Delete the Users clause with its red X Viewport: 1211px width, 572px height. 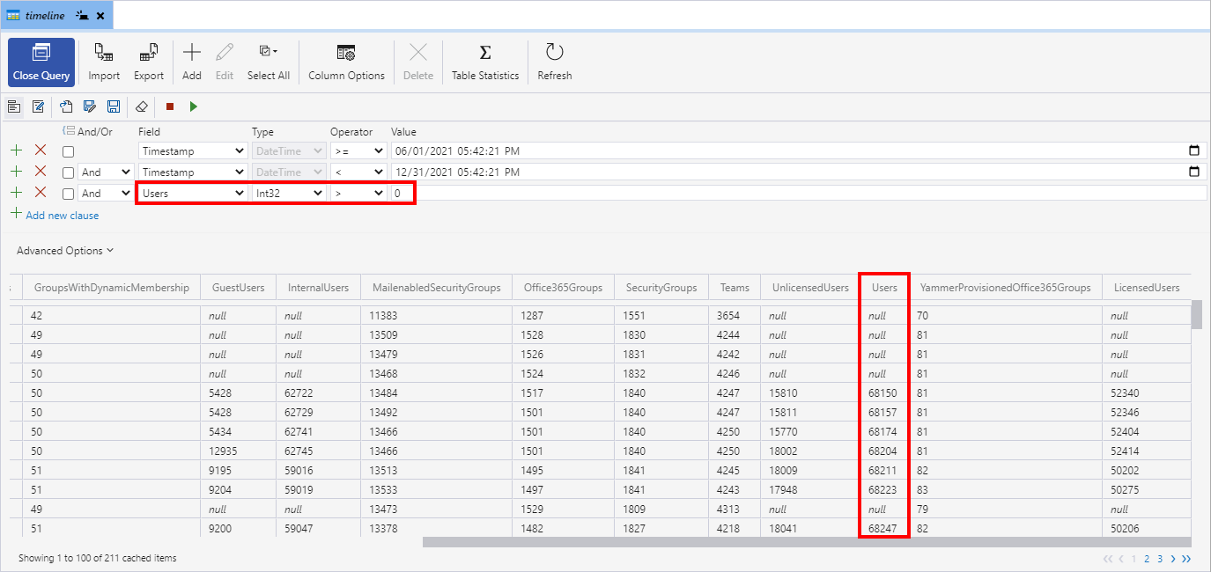(41, 193)
